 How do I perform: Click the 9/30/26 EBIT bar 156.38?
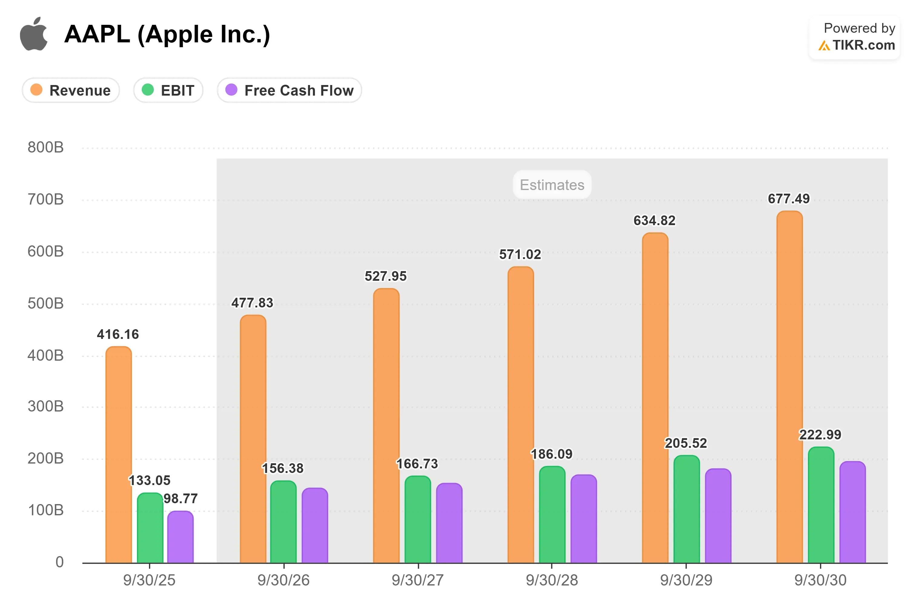(284, 522)
